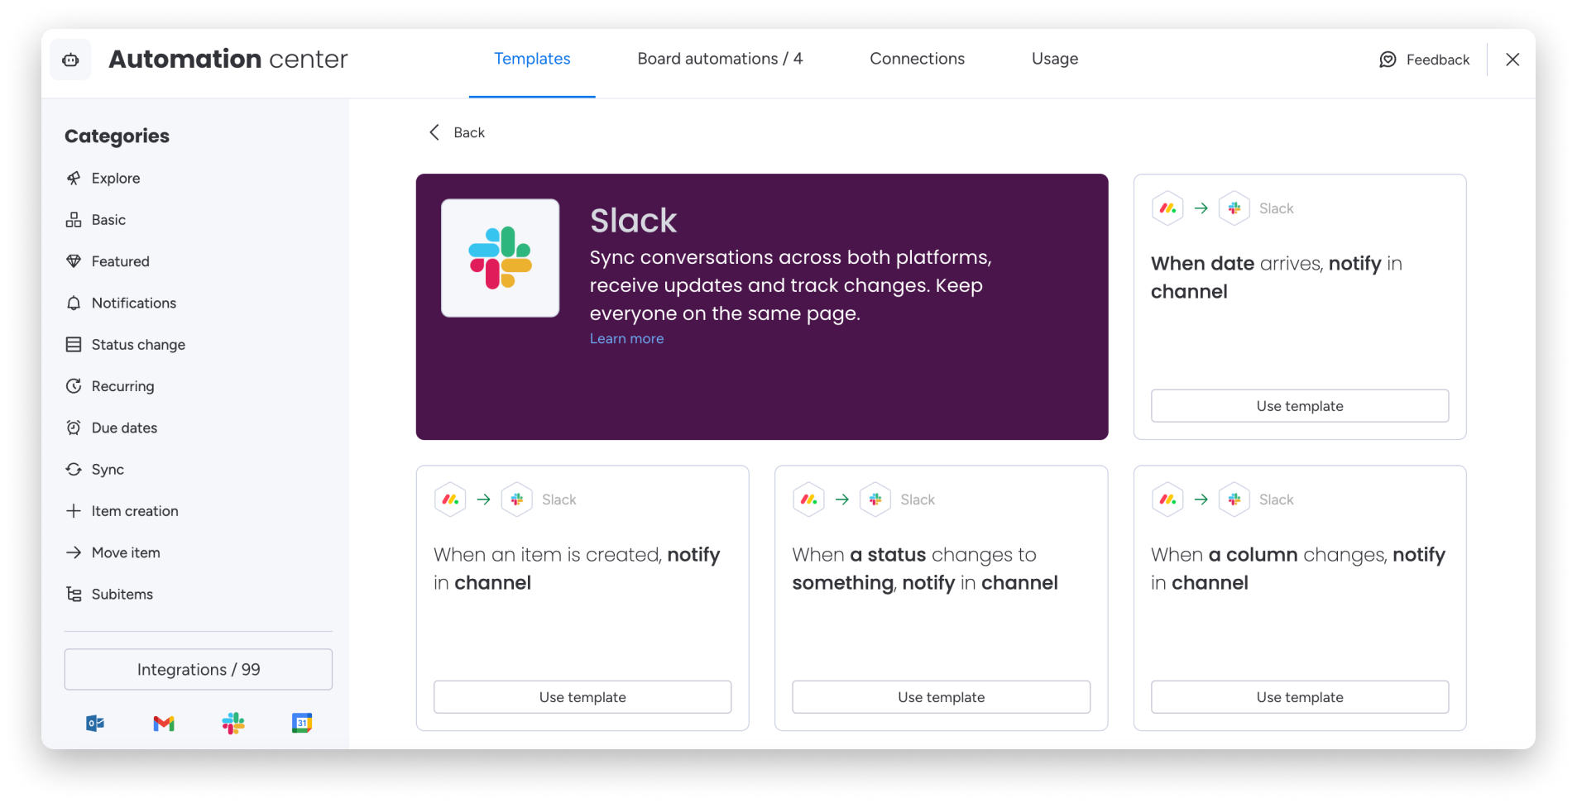Click the Notifications bell icon
Image resolution: width=1577 pixels, height=803 pixels.
(74, 303)
